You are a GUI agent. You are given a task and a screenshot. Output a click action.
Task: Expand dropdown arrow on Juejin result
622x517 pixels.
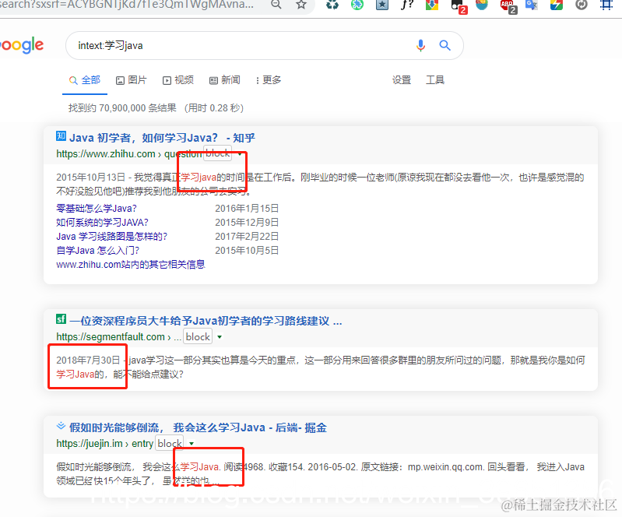192,444
